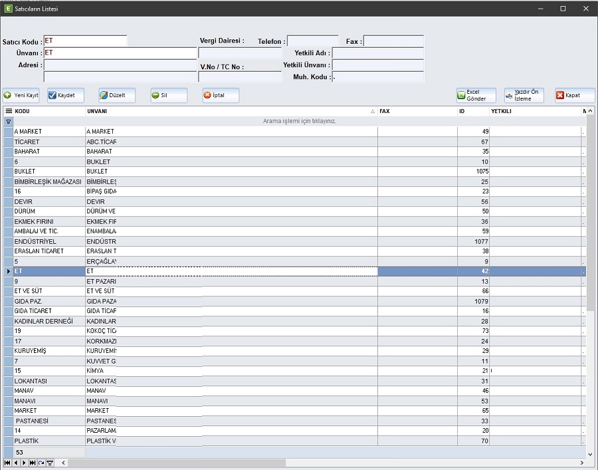The width and height of the screenshot is (598, 470).
Task: Click the vertical scrollbar down arrow
Action: click(x=591, y=454)
